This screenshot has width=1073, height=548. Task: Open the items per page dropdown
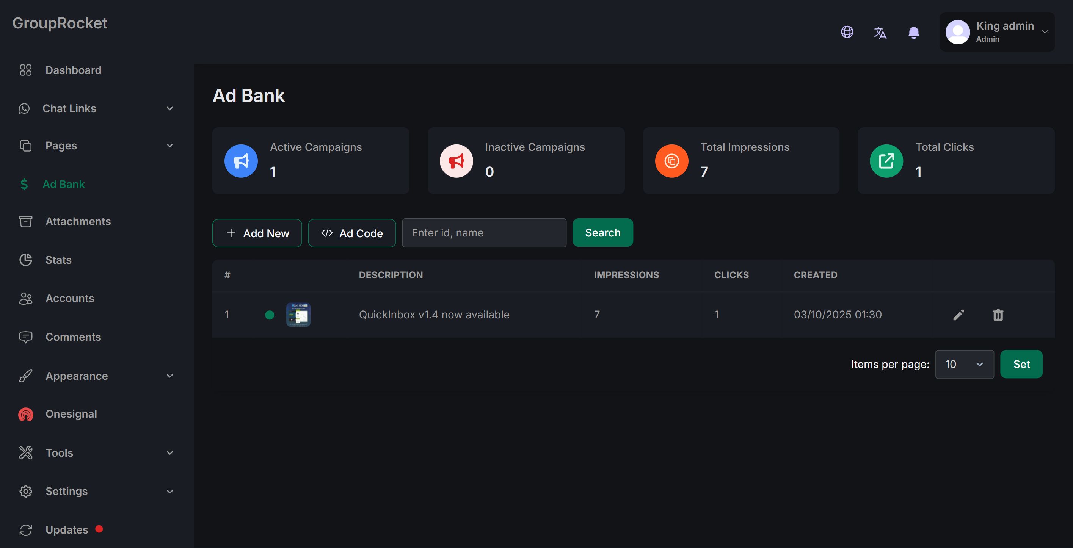click(x=964, y=364)
